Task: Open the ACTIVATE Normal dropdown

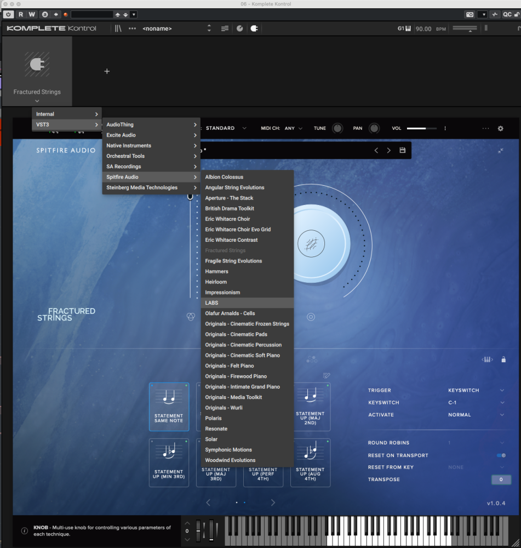Action: pos(476,415)
